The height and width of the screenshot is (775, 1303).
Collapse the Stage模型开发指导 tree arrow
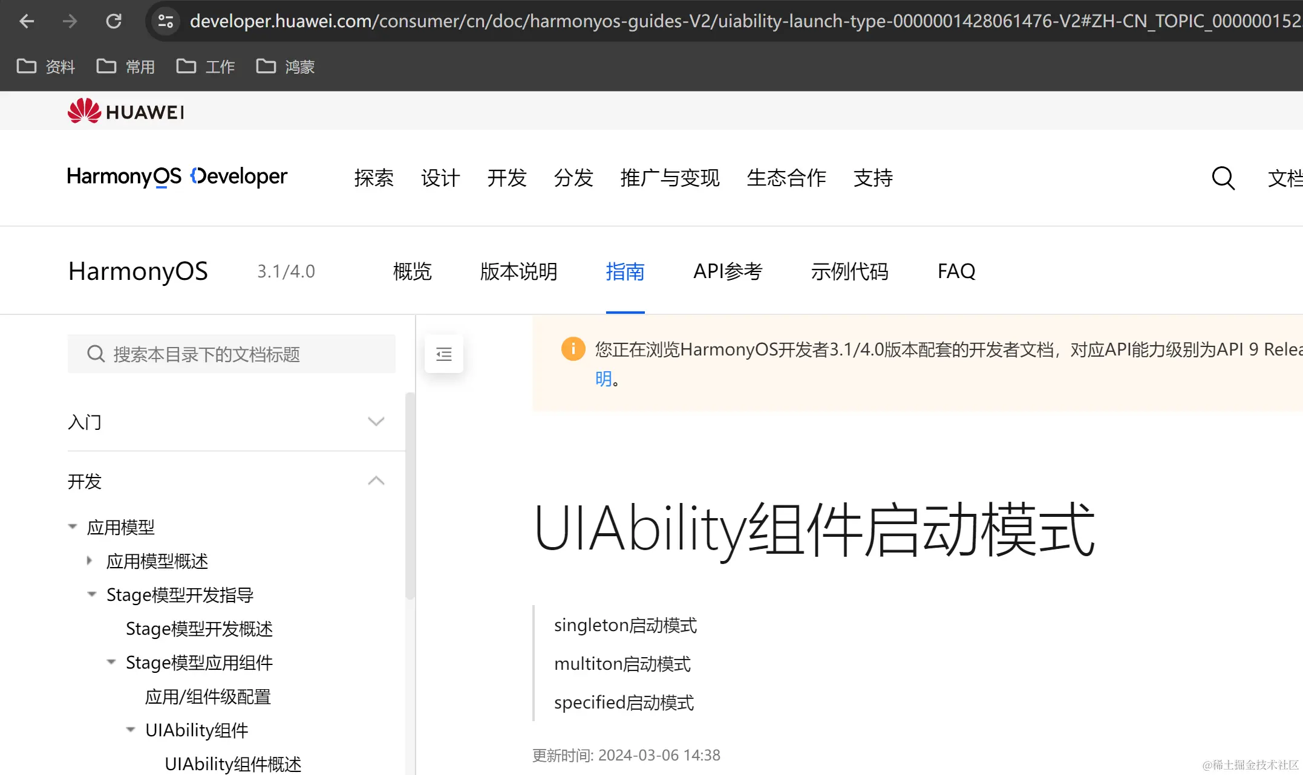(x=92, y=594)
